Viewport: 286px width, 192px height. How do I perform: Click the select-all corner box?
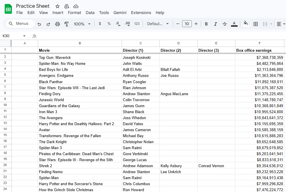(x=5, y=43)
